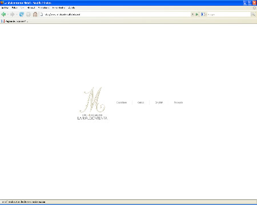Reload the page with the refresh icon

coord(22,14)
